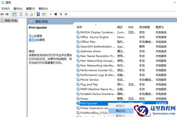Open the 文件(F) menu
Viewport: 177px width, 117px height.
pyautogui.click(x=6, y=9)
